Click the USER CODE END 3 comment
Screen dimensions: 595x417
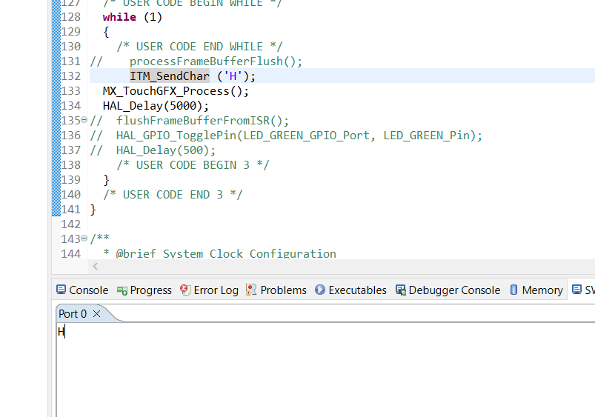(173, 195)
